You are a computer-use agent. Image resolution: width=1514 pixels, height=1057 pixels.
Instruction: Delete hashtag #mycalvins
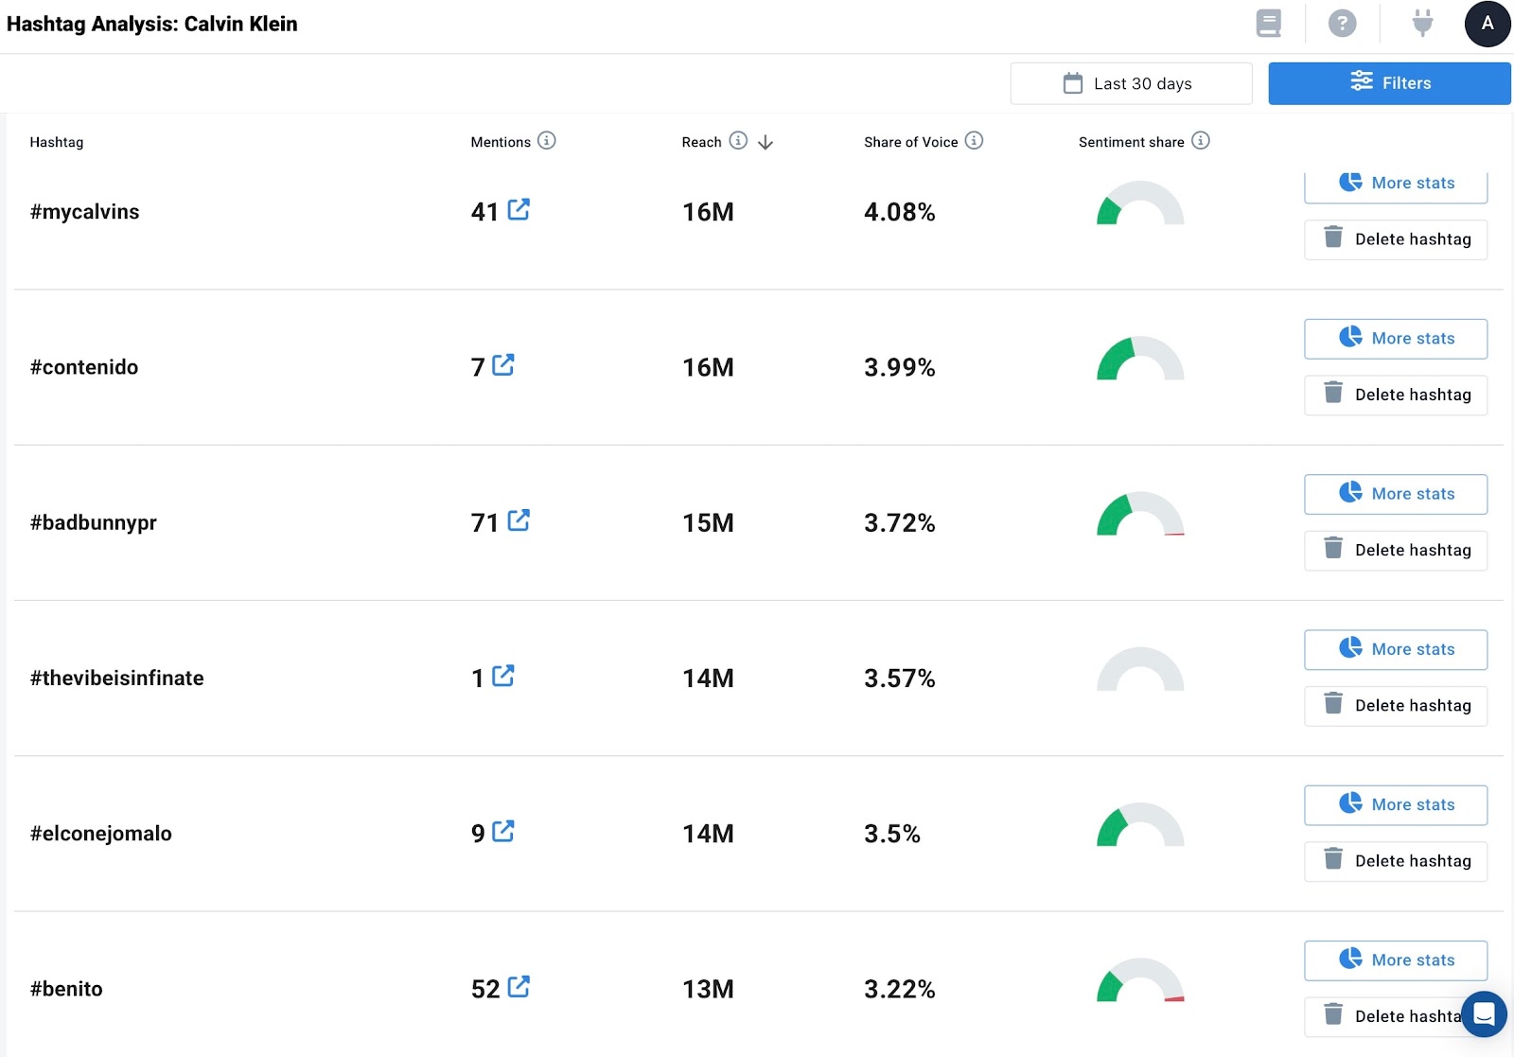(1396, 239)
